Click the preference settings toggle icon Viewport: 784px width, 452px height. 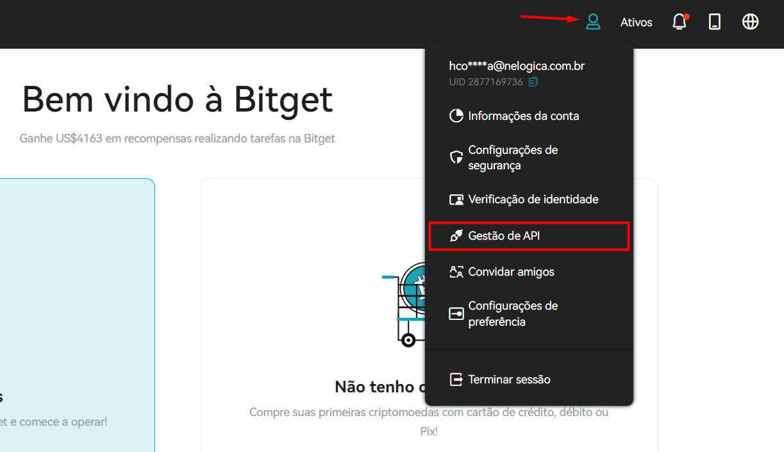click(456, 314)
